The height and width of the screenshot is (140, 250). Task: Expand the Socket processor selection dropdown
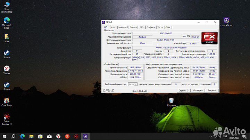132,84
